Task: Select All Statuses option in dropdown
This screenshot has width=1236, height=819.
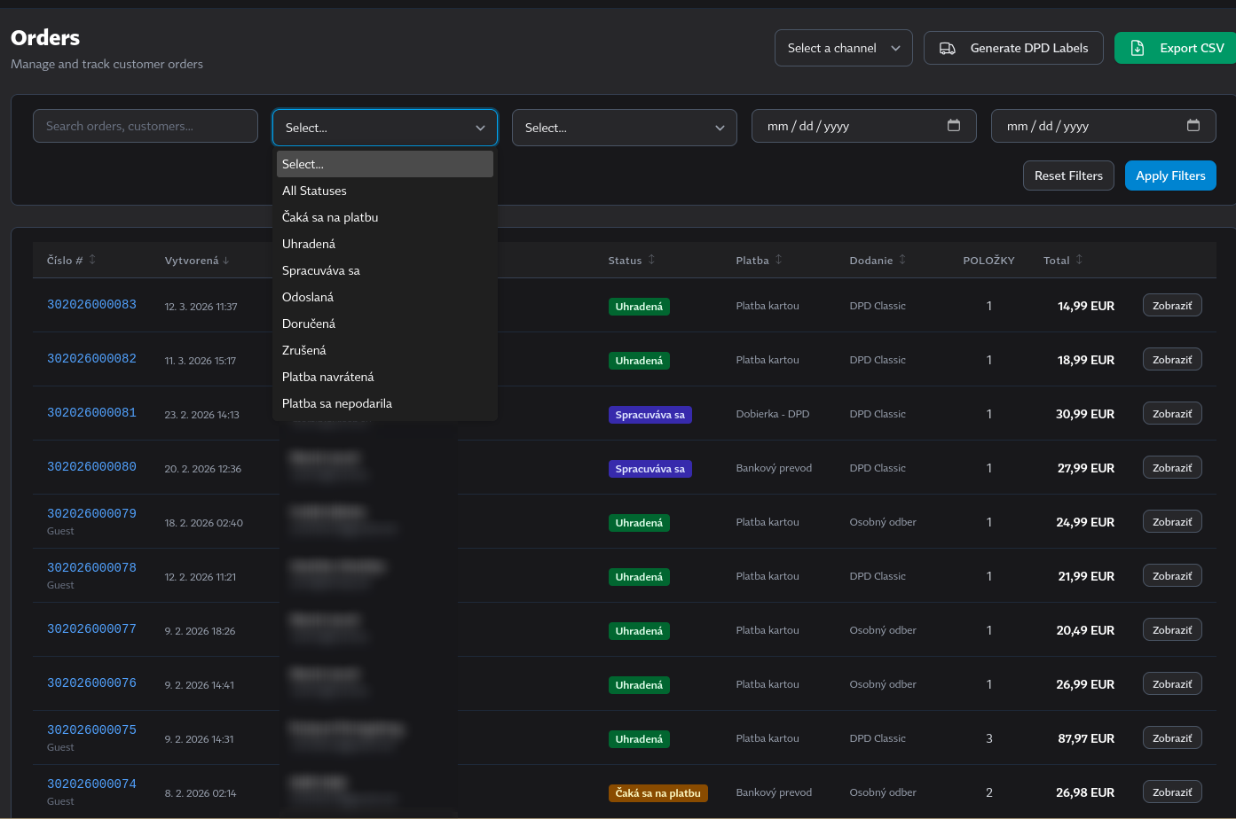Action: 314,191
